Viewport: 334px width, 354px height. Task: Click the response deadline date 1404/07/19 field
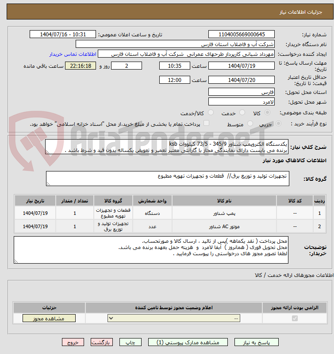(242, 66)
